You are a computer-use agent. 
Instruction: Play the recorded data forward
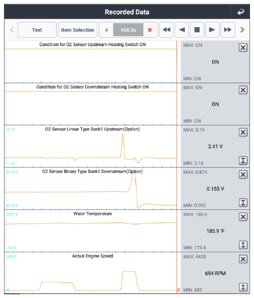(x=212, y=30)
